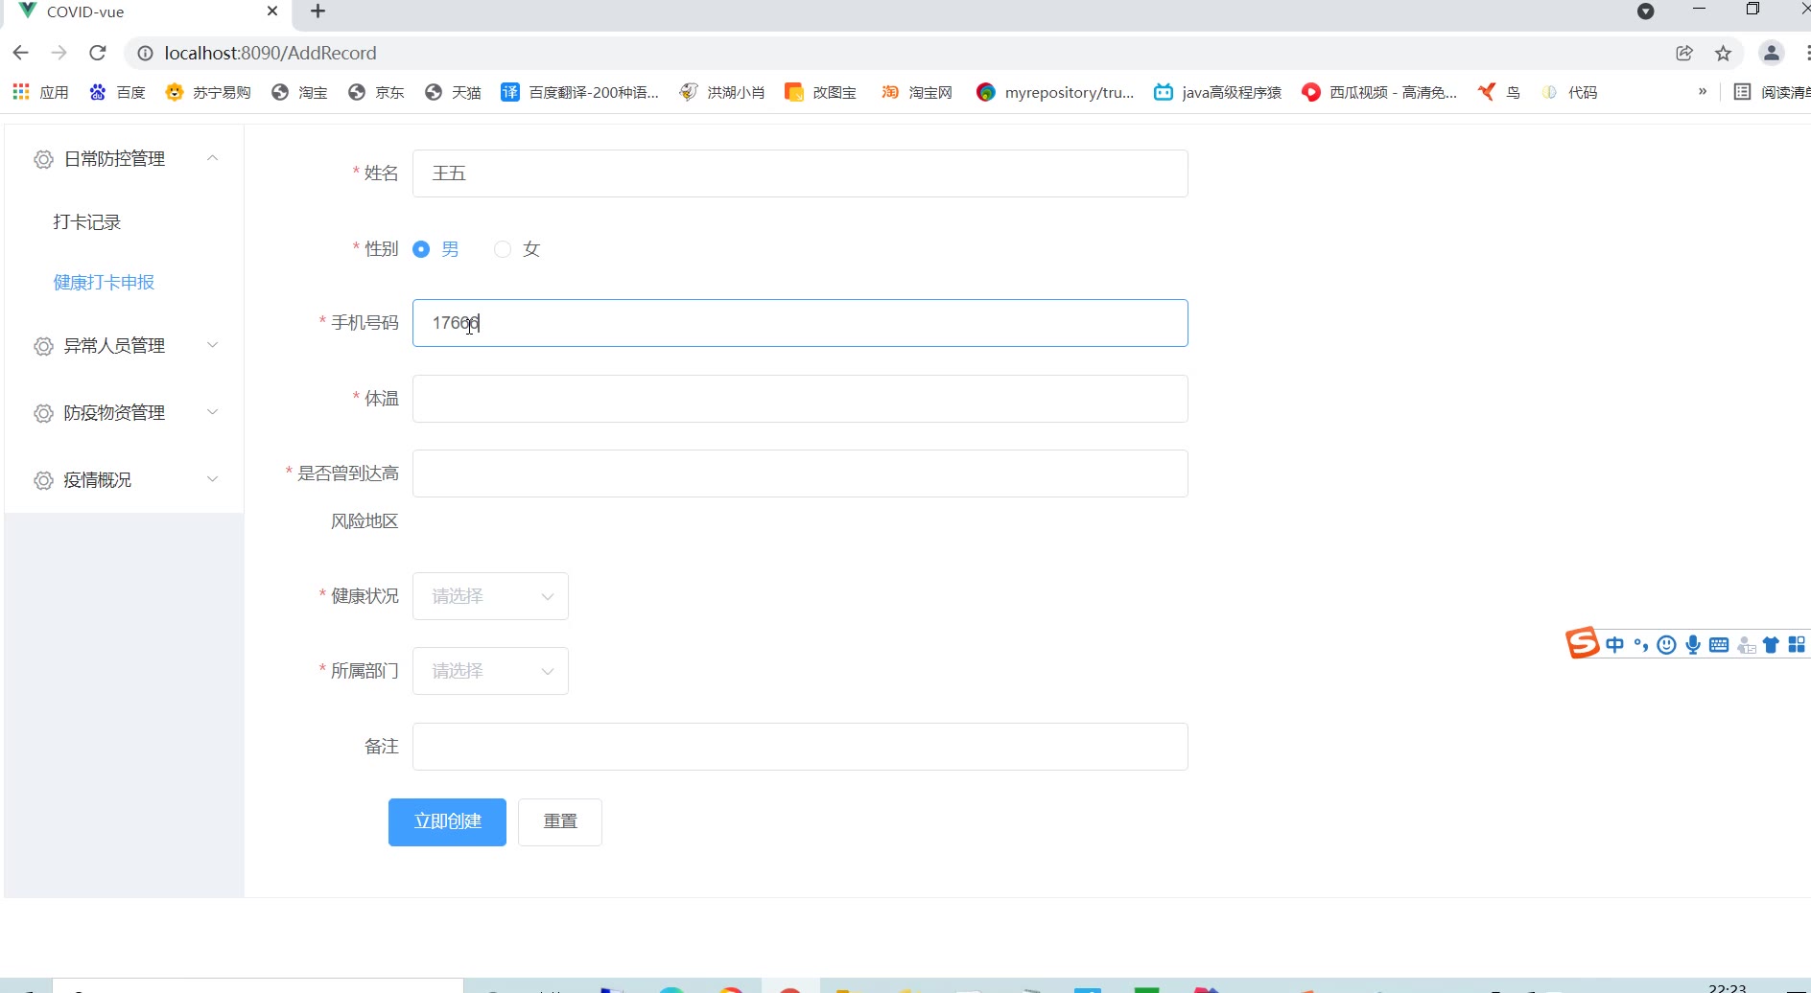Click the 手机号码 input field
This screenshot has height=993, width=1811.
point(800,323)
